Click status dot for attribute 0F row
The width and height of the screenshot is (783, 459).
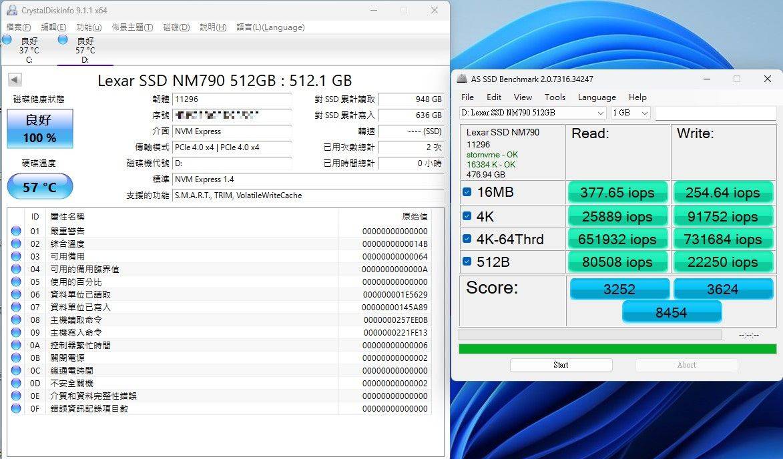(x=16, y=408)
